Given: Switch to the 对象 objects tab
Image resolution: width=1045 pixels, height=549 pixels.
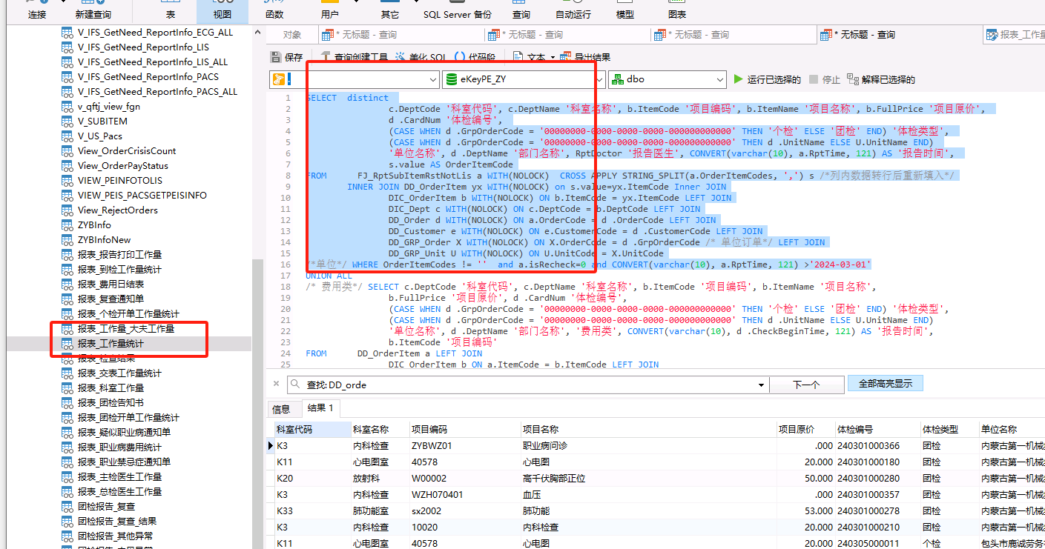Looking at the screenshot, I should [292, 35].
